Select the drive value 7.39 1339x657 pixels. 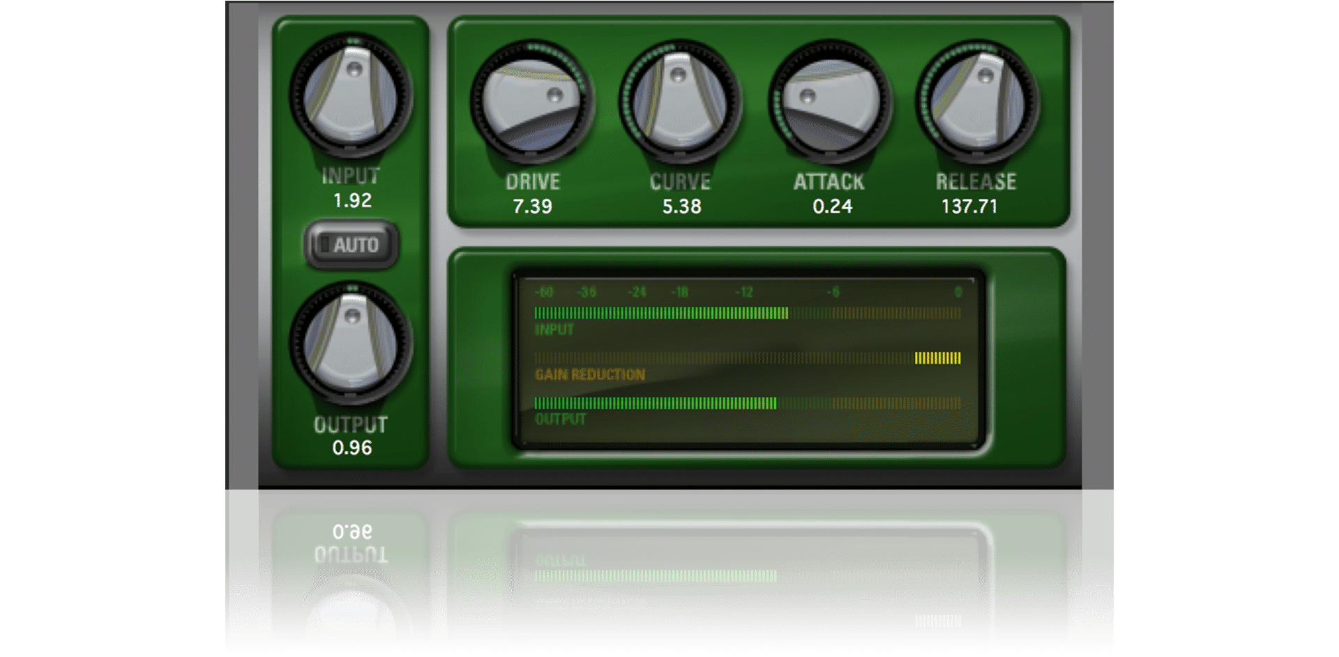tap(532, 206)
